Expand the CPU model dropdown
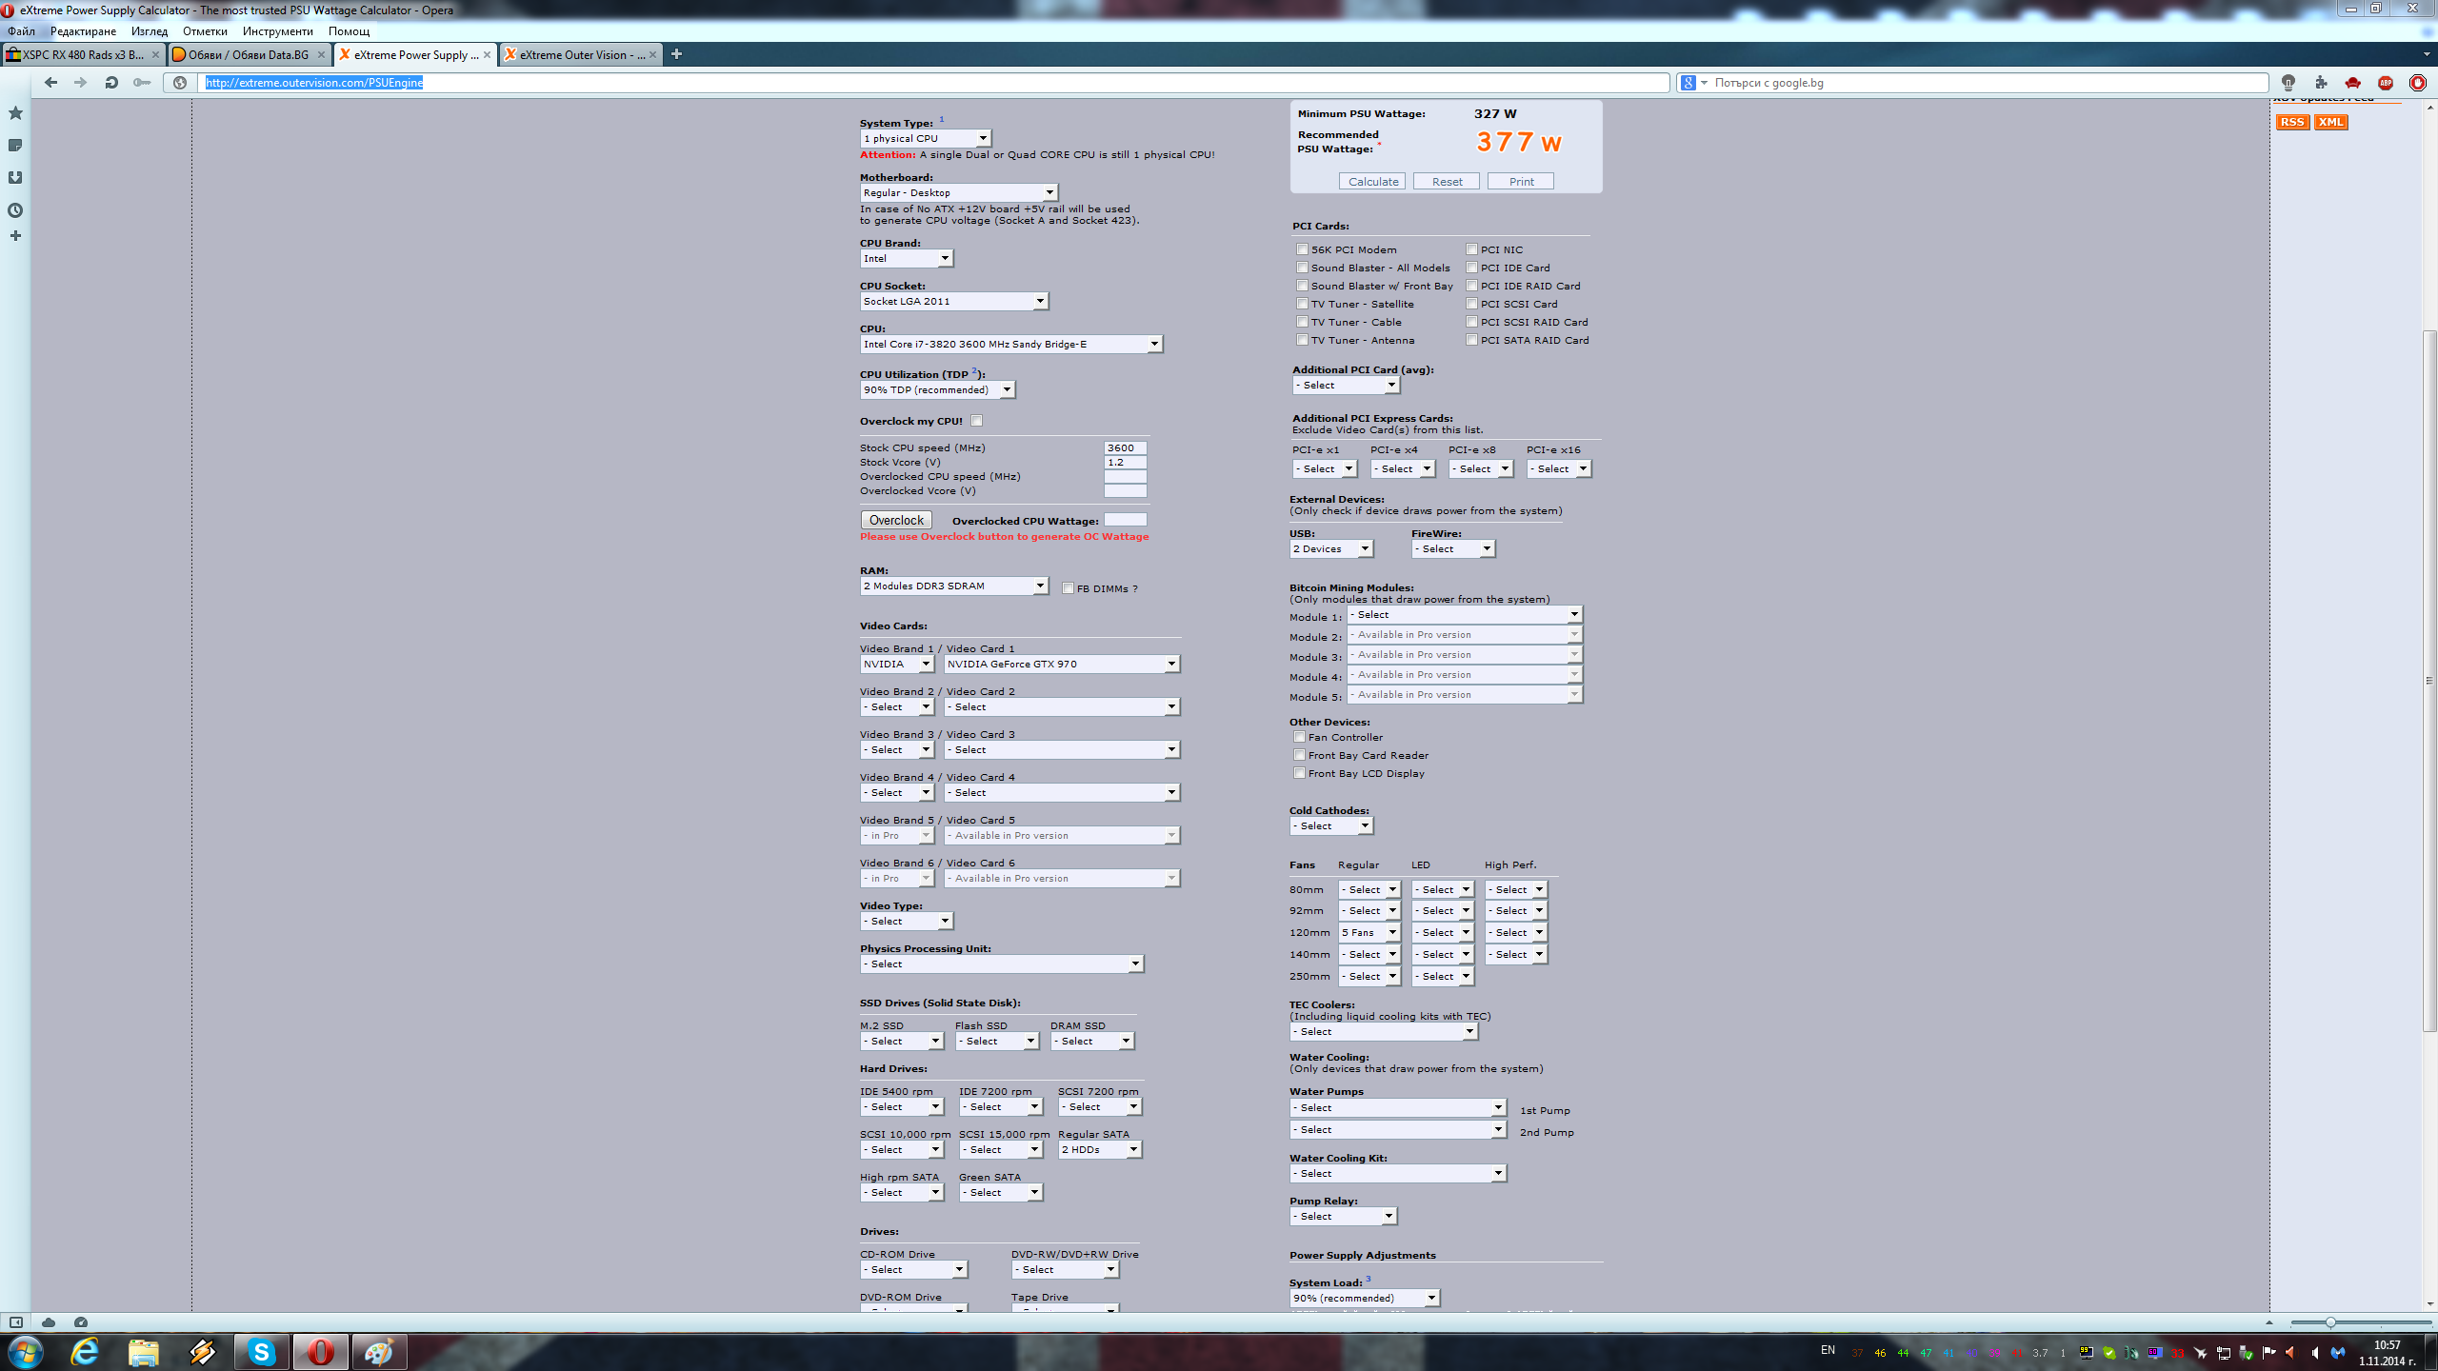The image size is (2438, 1371). 1010,345
